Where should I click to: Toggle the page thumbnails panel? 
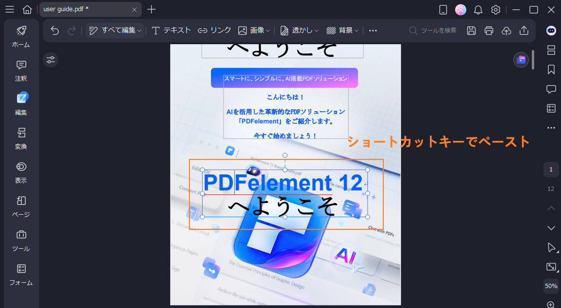tap(551, 50)
